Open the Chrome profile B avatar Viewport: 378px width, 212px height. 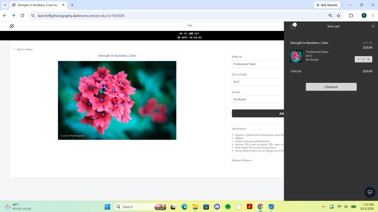point(364,15)
